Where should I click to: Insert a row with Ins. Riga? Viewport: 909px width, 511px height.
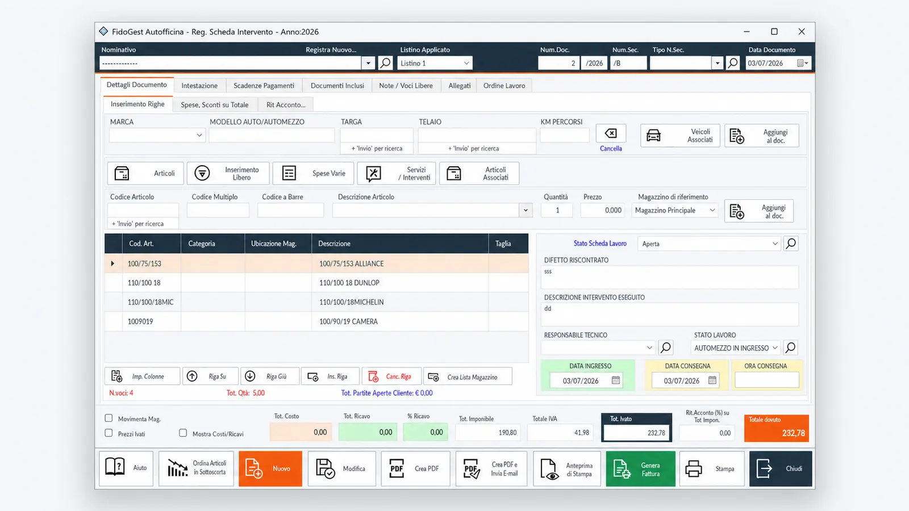coord(331,376)
